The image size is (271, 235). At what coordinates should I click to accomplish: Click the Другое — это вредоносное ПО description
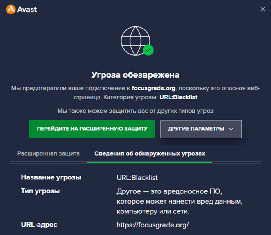pyautogui.click(x=179, y=201)
